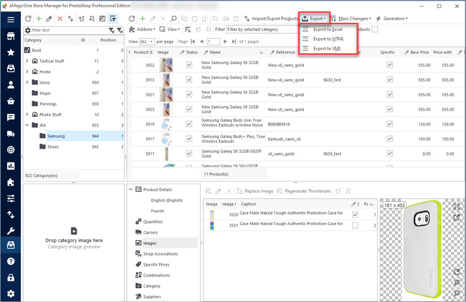Toggle status checkbox for product 3919

tap(189, 124)
